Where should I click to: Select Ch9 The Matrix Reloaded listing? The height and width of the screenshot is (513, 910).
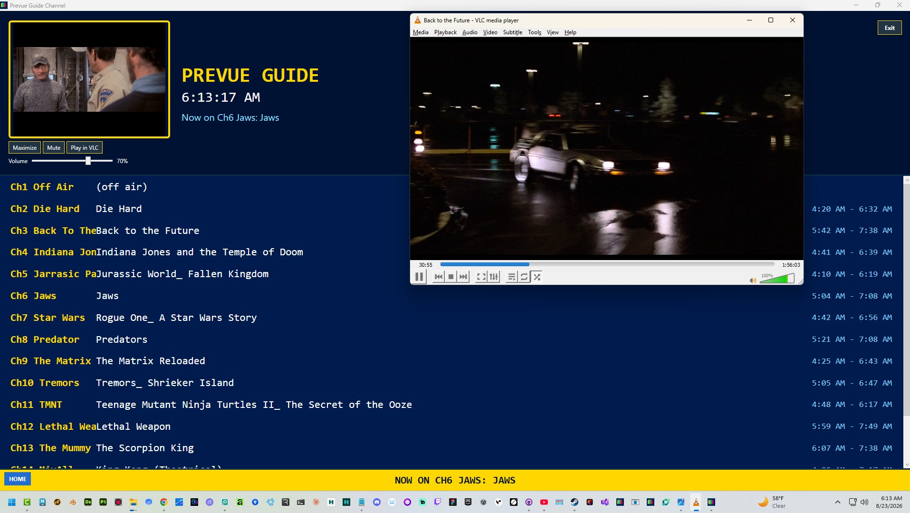point(451,361)
